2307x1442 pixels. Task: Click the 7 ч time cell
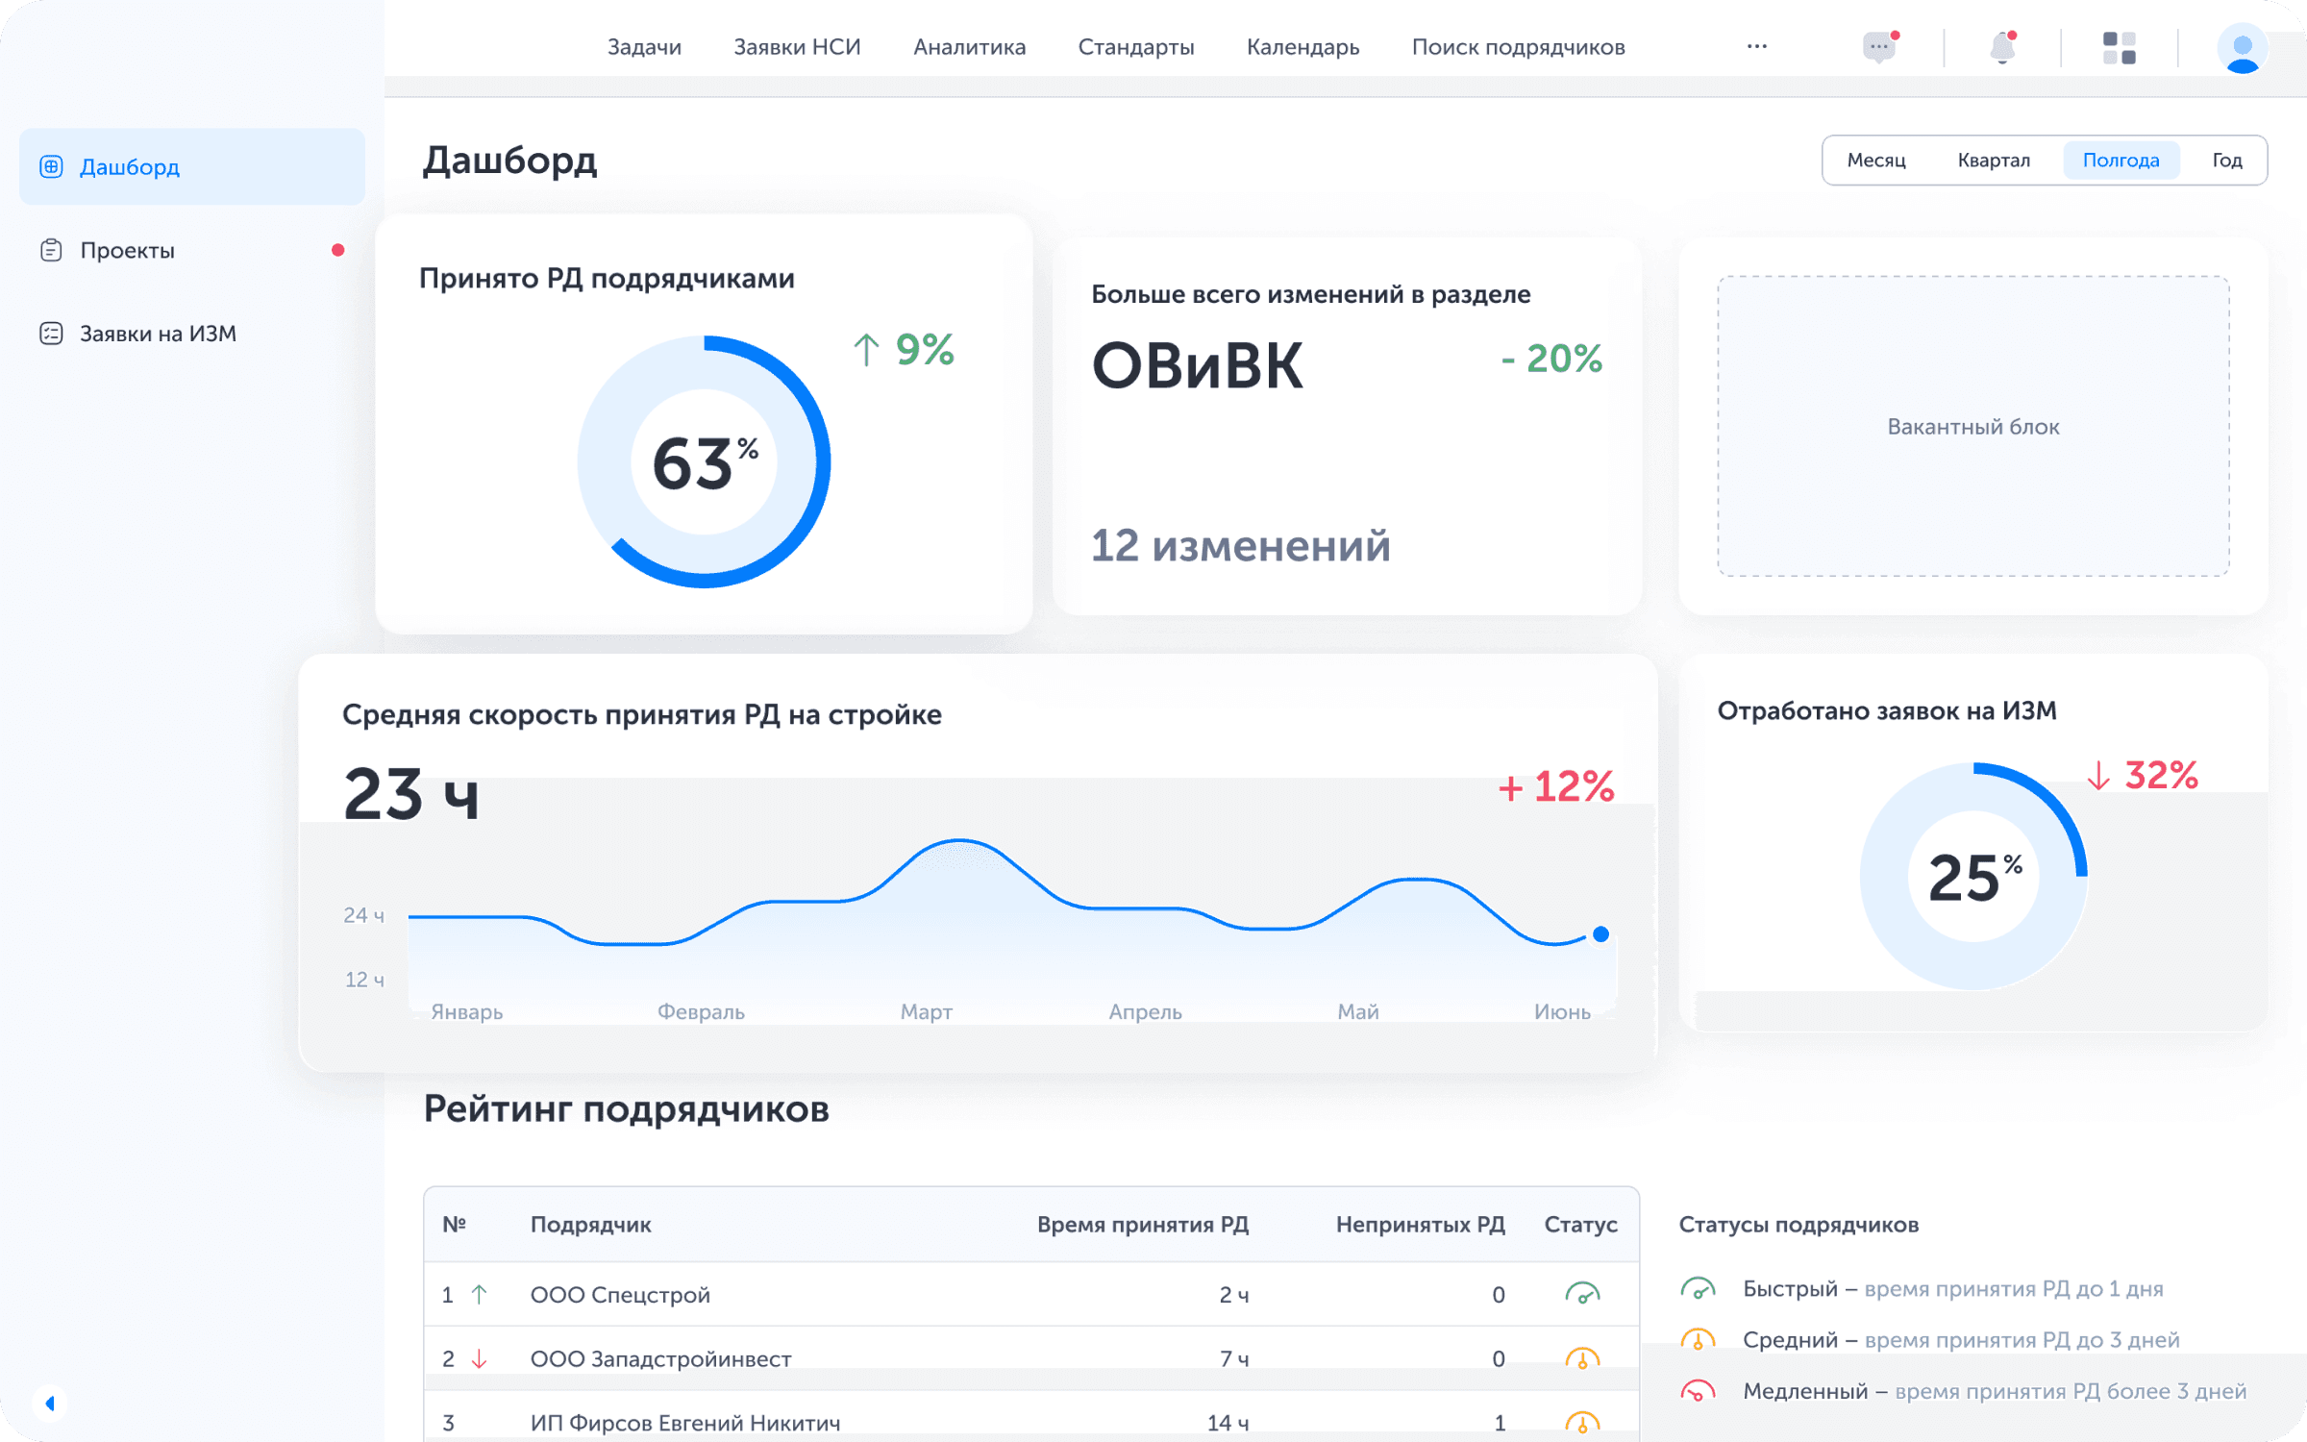1233,1358
